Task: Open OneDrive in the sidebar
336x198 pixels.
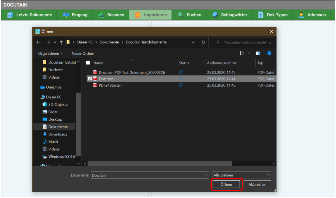Action: 51,87
